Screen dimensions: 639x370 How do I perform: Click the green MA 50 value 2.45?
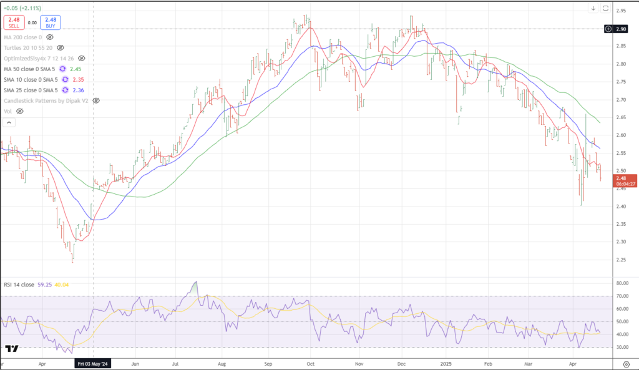(76, 69)
